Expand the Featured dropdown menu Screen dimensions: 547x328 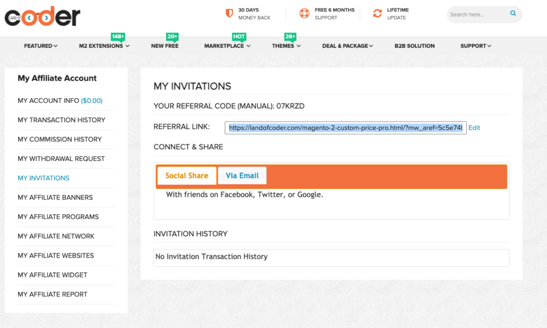click(41, 46)
